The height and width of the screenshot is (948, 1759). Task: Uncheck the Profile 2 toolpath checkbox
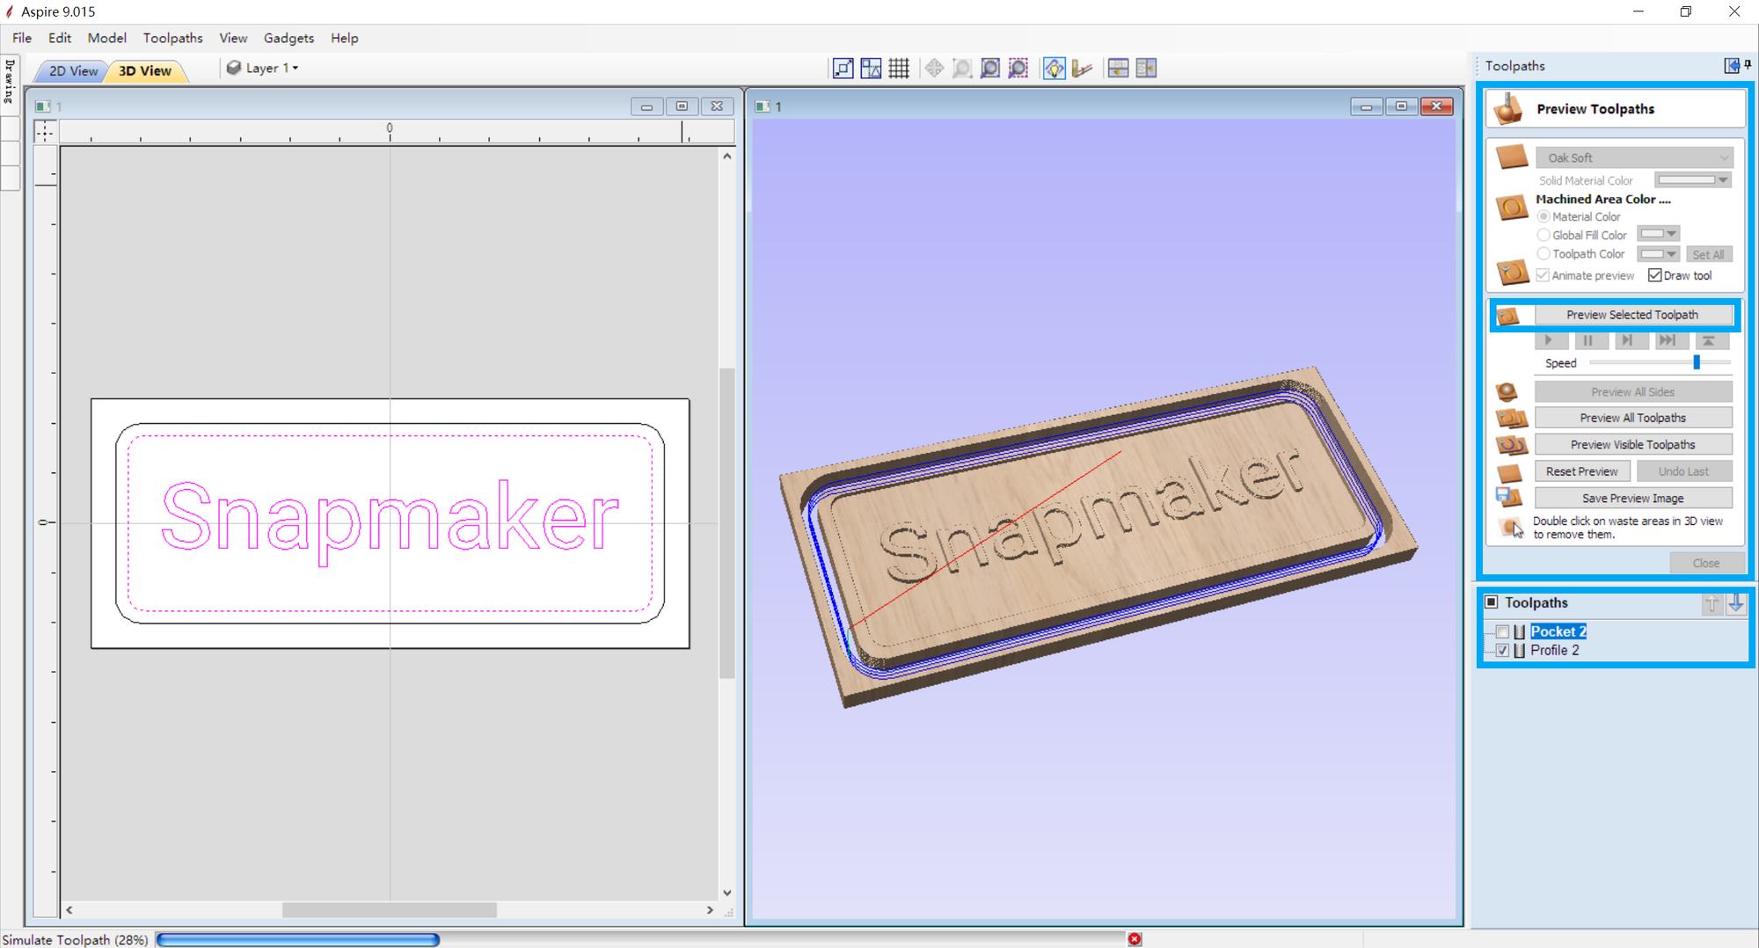(1502, 651)
